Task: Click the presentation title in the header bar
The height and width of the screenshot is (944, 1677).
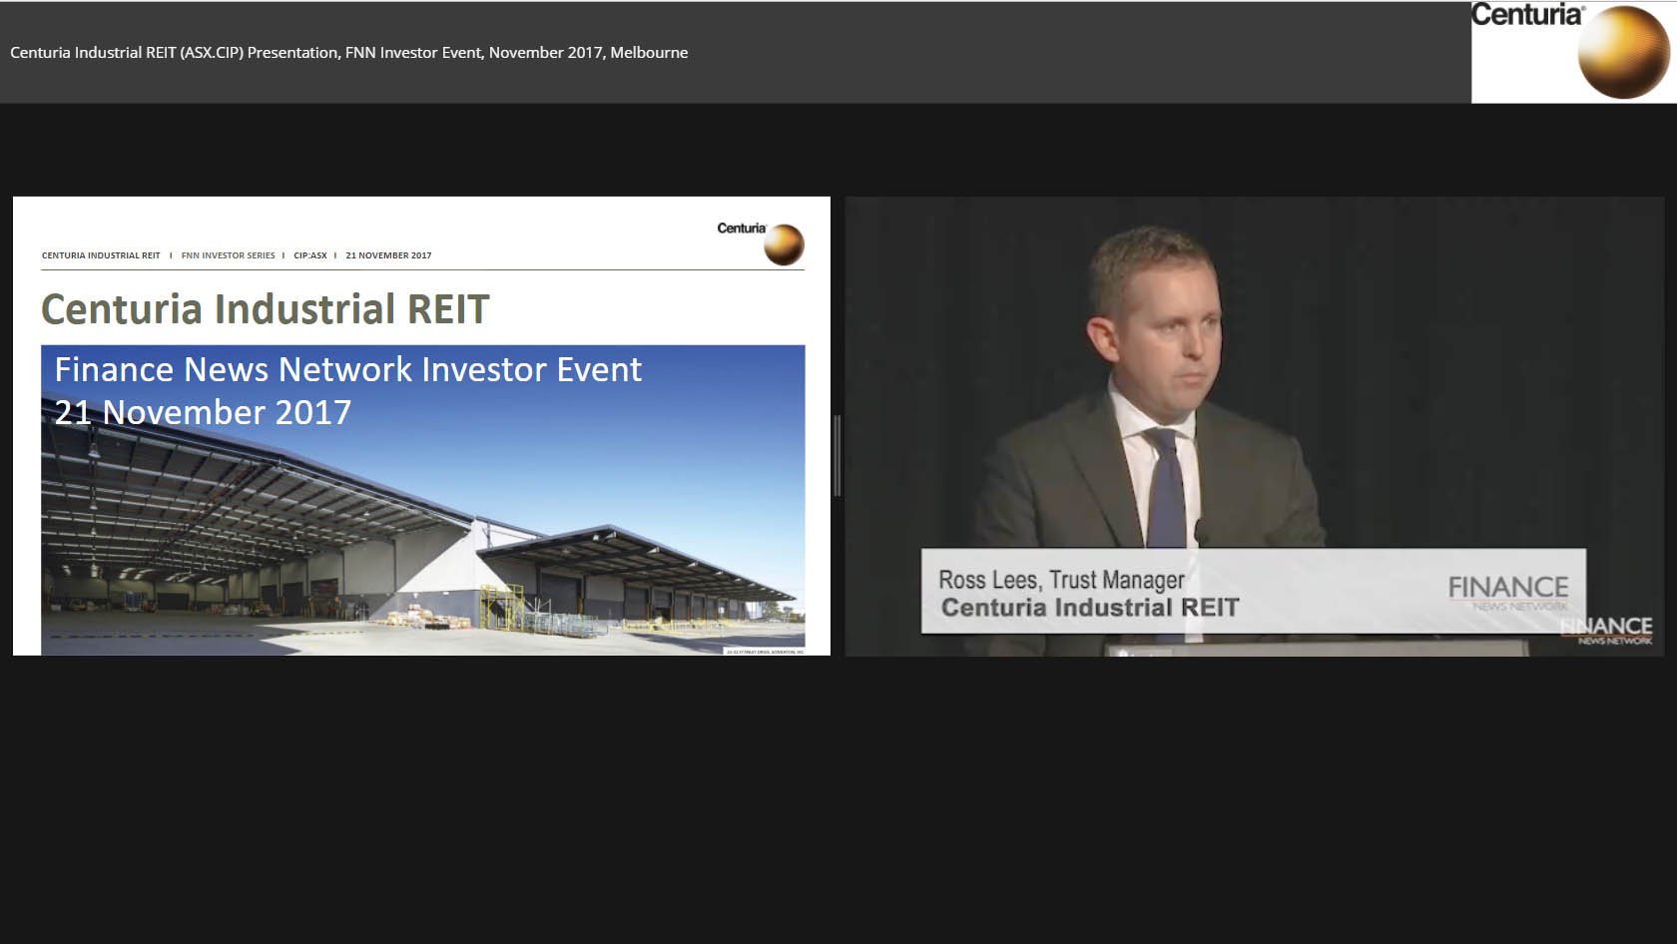Action: tap(348, 53)
